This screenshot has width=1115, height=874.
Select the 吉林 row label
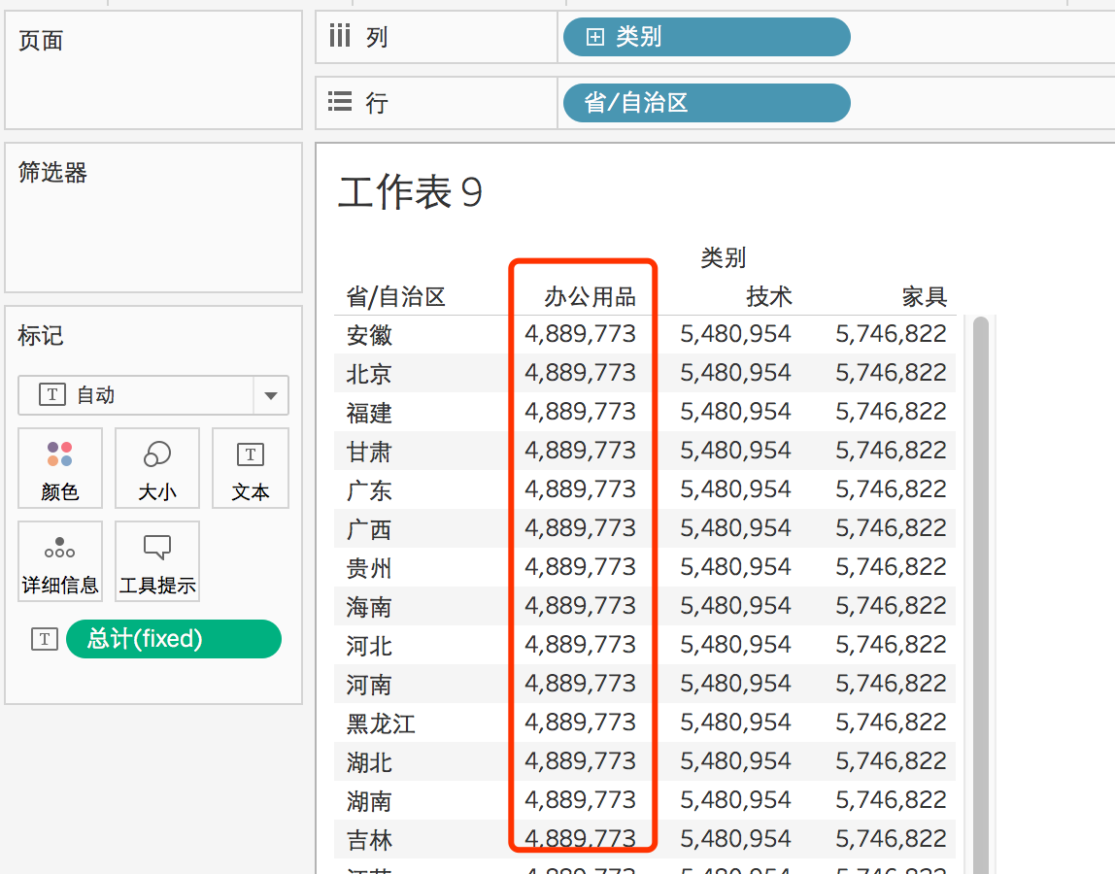point(369,840)
